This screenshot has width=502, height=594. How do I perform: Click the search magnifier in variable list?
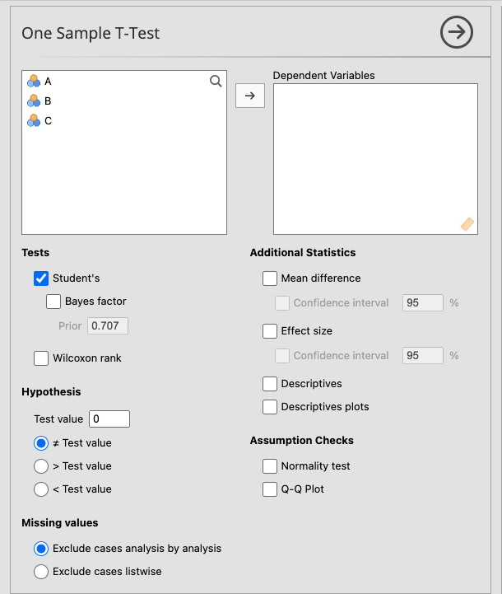pyautogui.click(x=216, y=81)
